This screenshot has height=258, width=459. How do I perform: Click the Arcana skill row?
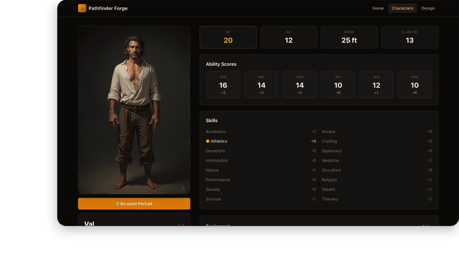tap(377, 132)
